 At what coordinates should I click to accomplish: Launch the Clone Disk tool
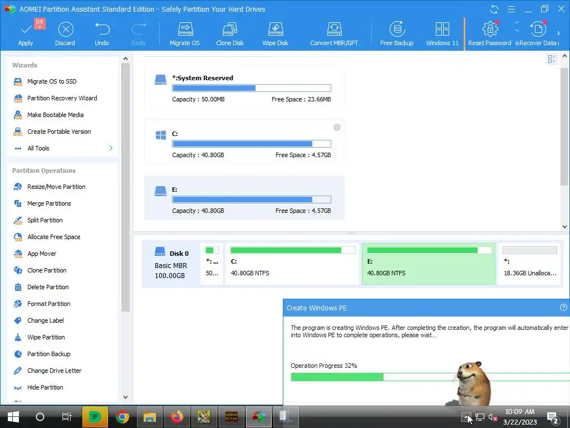point(230,34)
